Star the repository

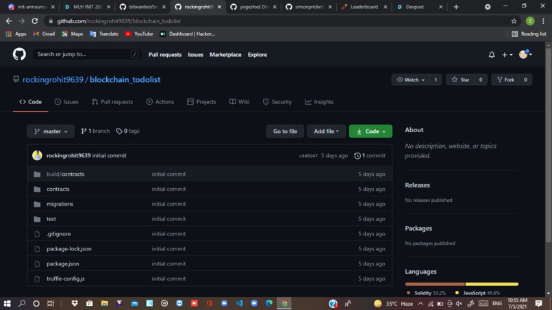point(460,80)
